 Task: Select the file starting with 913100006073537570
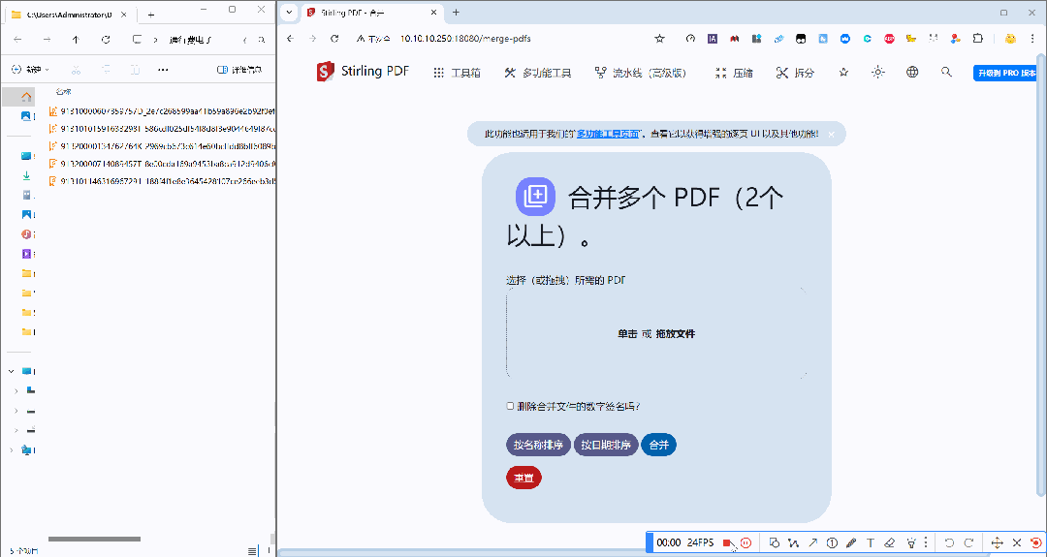click(163, 110)
